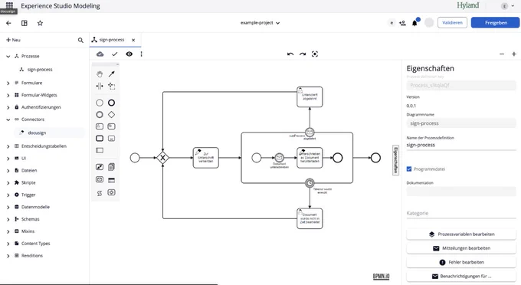Image resolution: width=521 pixels, height=285 pixels.
Task: Toggle preview with the eye icon
Action: coord(129,54)
